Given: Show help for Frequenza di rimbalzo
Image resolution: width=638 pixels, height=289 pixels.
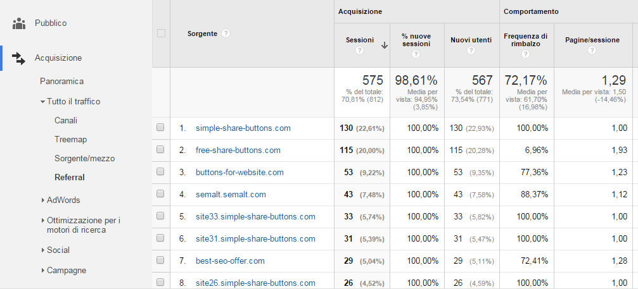Looking at the screenshot, I should coord(526,54).
